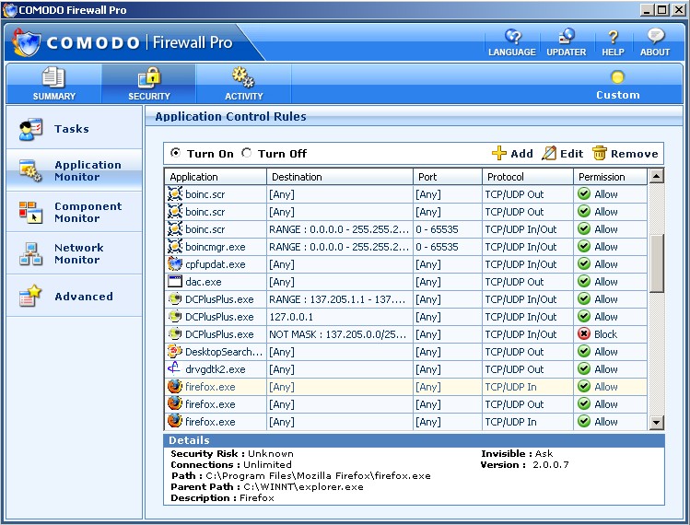Select the boincmgr.exe rule row
Viewport: 690px width, 525px height.
pos(405,247)
